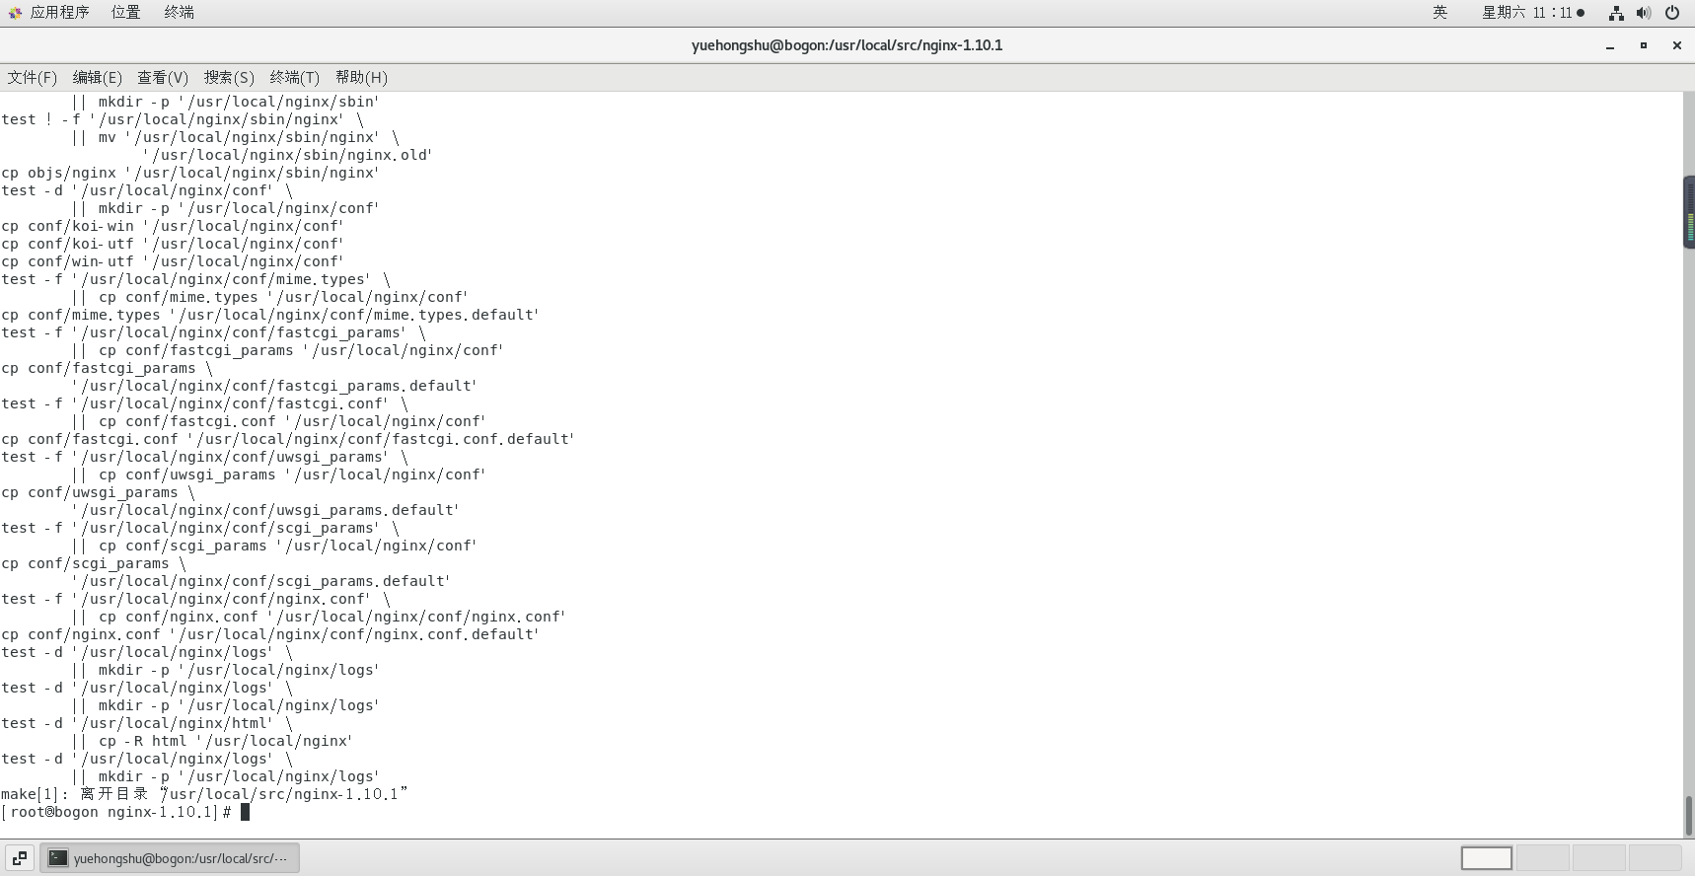Click the line cp conf/koi-win
This screenshot has height=876, width=1695.
tap(173, 226)
